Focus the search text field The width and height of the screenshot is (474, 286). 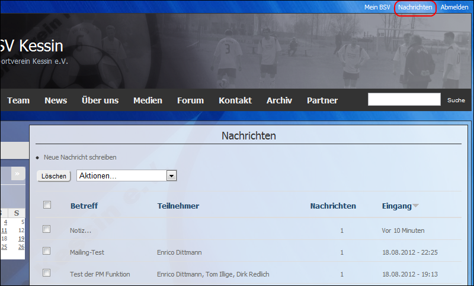click(404, 99)
